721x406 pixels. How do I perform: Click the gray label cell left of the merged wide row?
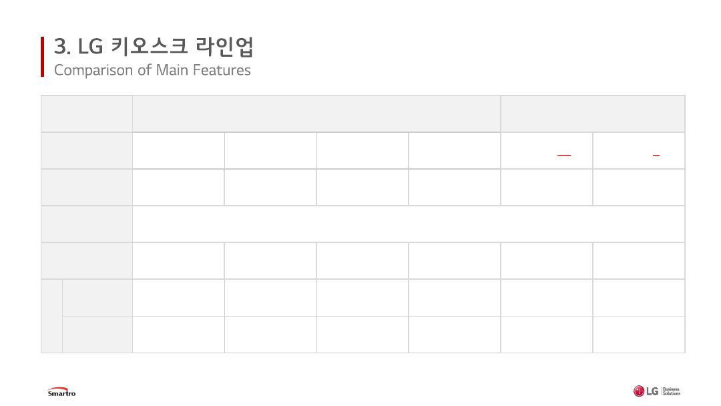87,224
